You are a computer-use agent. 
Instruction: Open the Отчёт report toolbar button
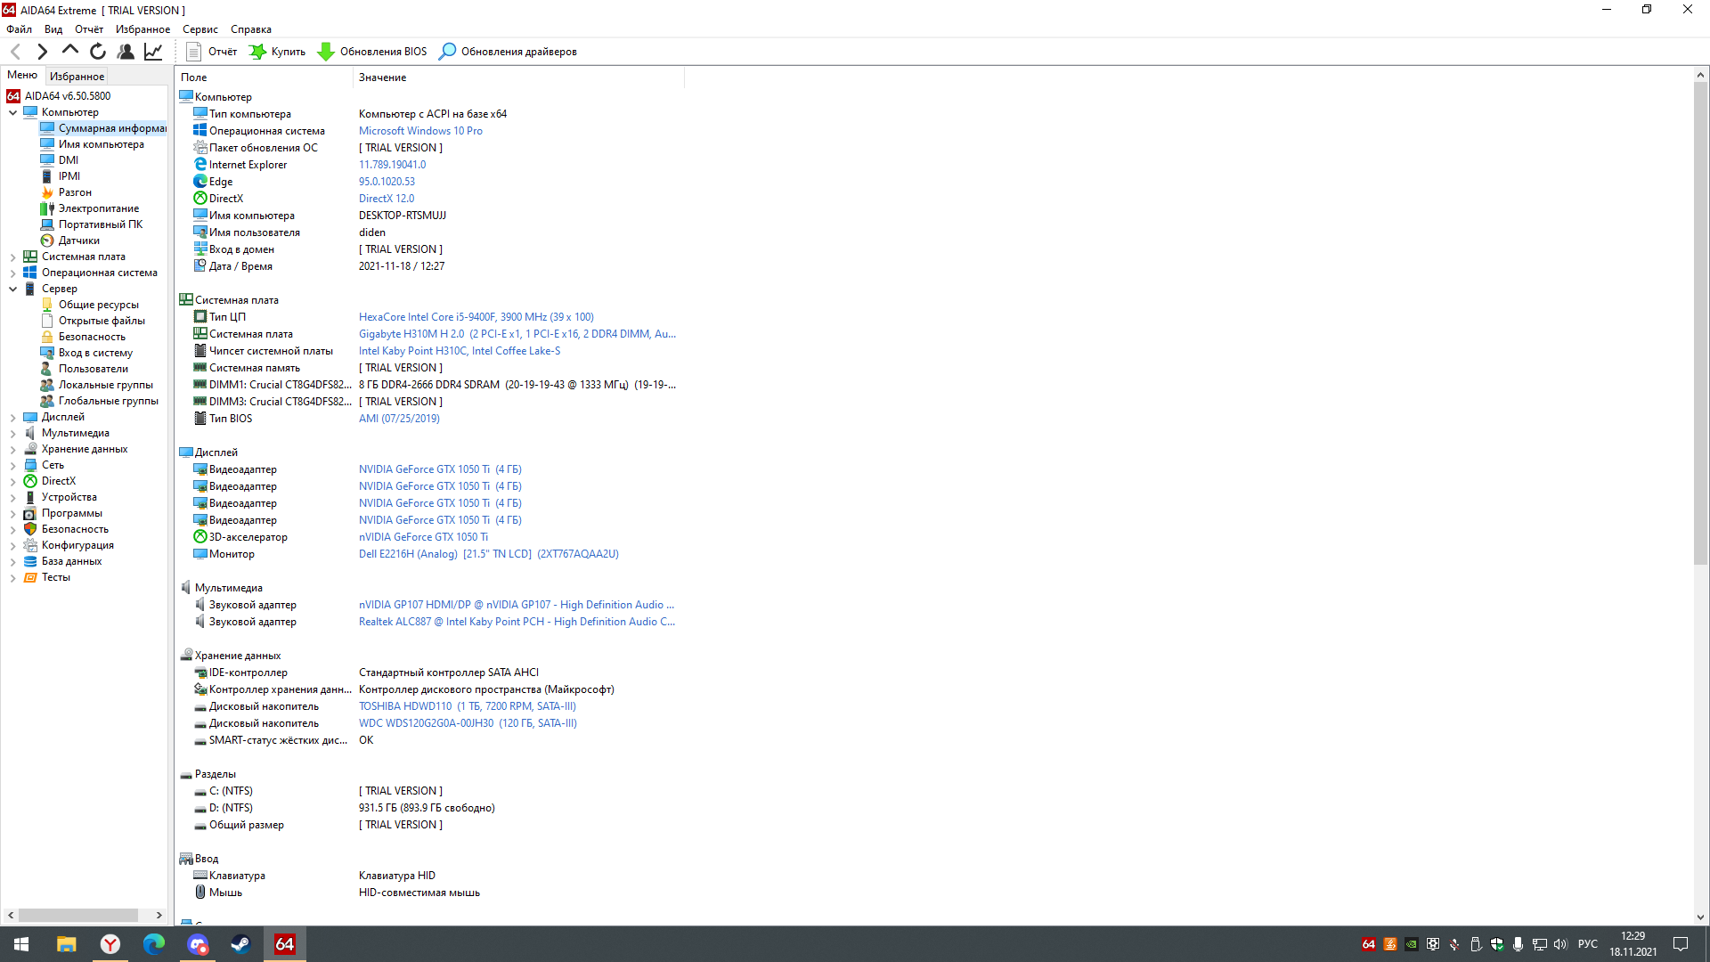[x=212, y=52]
